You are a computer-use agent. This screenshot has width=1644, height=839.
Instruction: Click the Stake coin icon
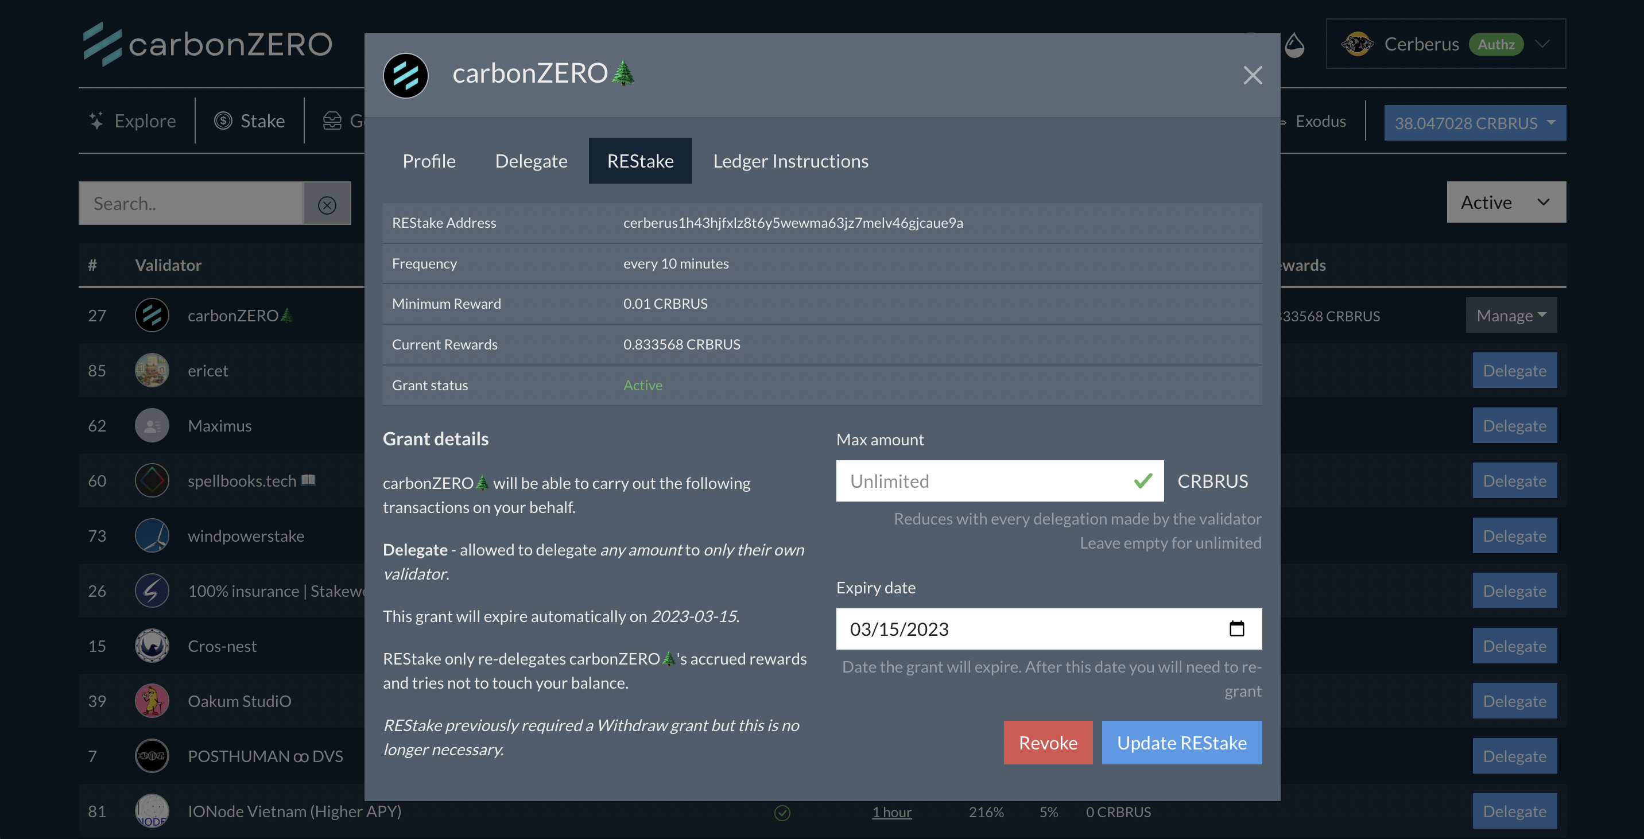(223, 121)
